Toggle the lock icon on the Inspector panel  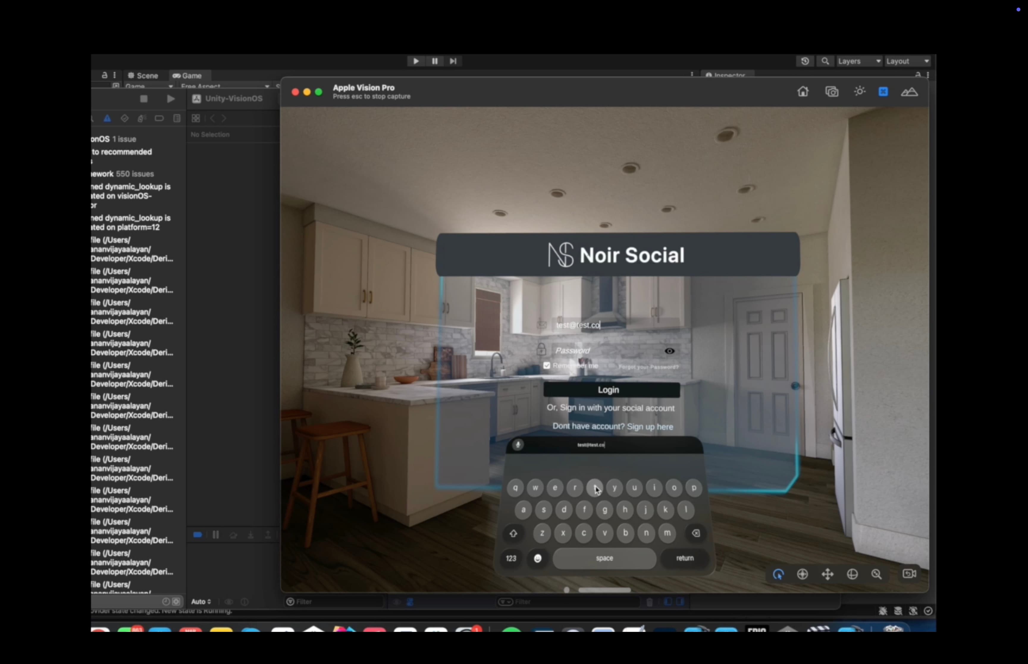click(x=918, y=75)
